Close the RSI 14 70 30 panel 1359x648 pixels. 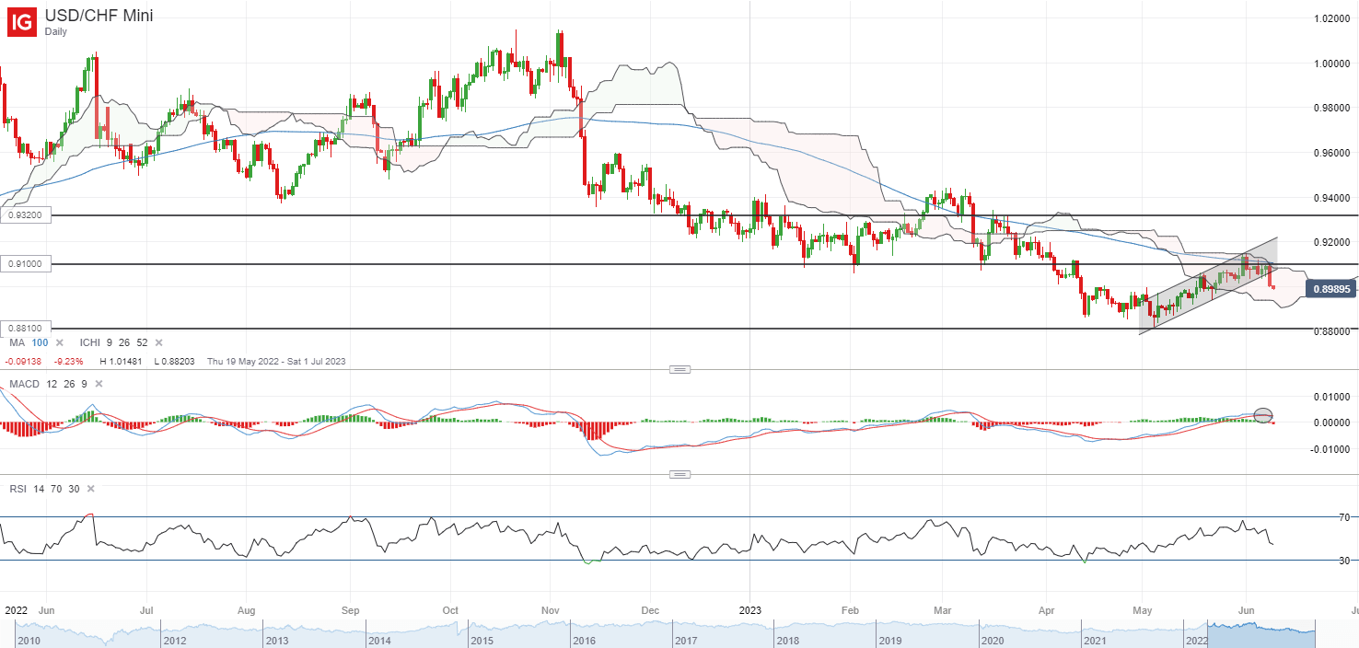point(90,489)
